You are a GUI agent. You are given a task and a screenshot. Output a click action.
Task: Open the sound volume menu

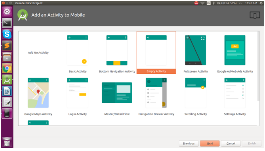coord(240,3)
